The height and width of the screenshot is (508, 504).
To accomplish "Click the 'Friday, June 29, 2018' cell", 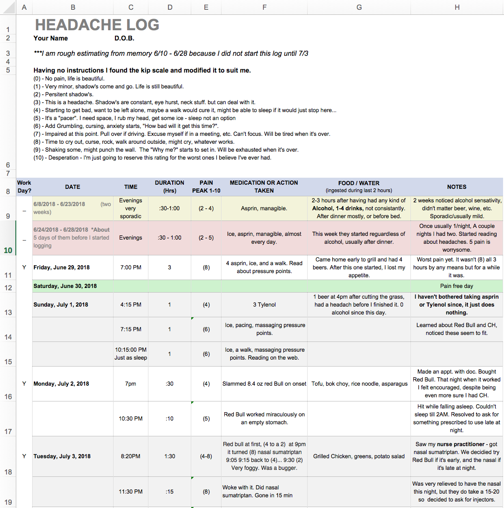I will (x=73, y=267).
